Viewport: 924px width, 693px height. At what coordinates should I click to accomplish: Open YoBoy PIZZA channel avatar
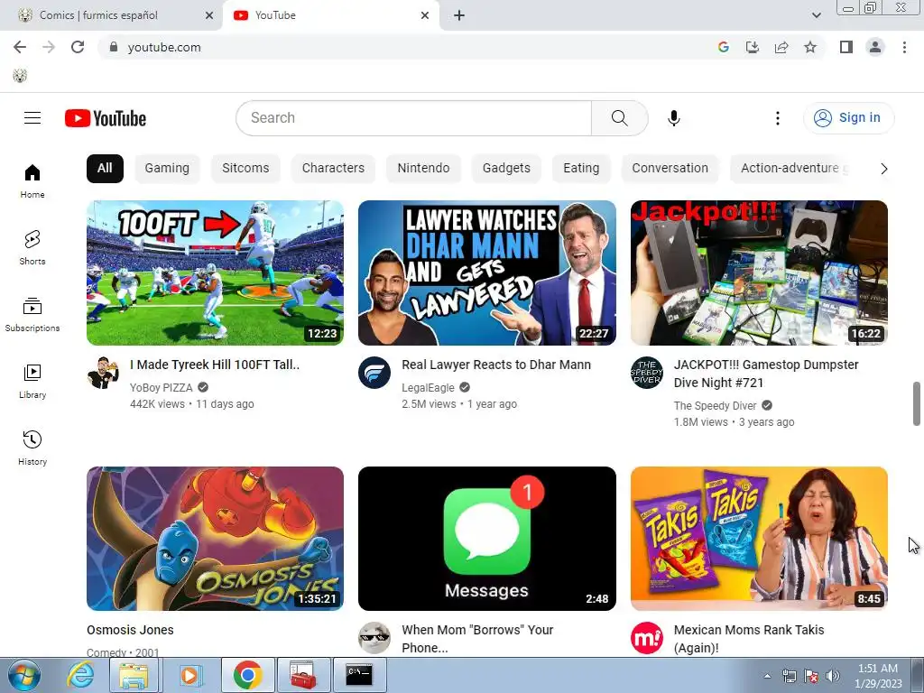pyautogui.click(x=103, y=373)
